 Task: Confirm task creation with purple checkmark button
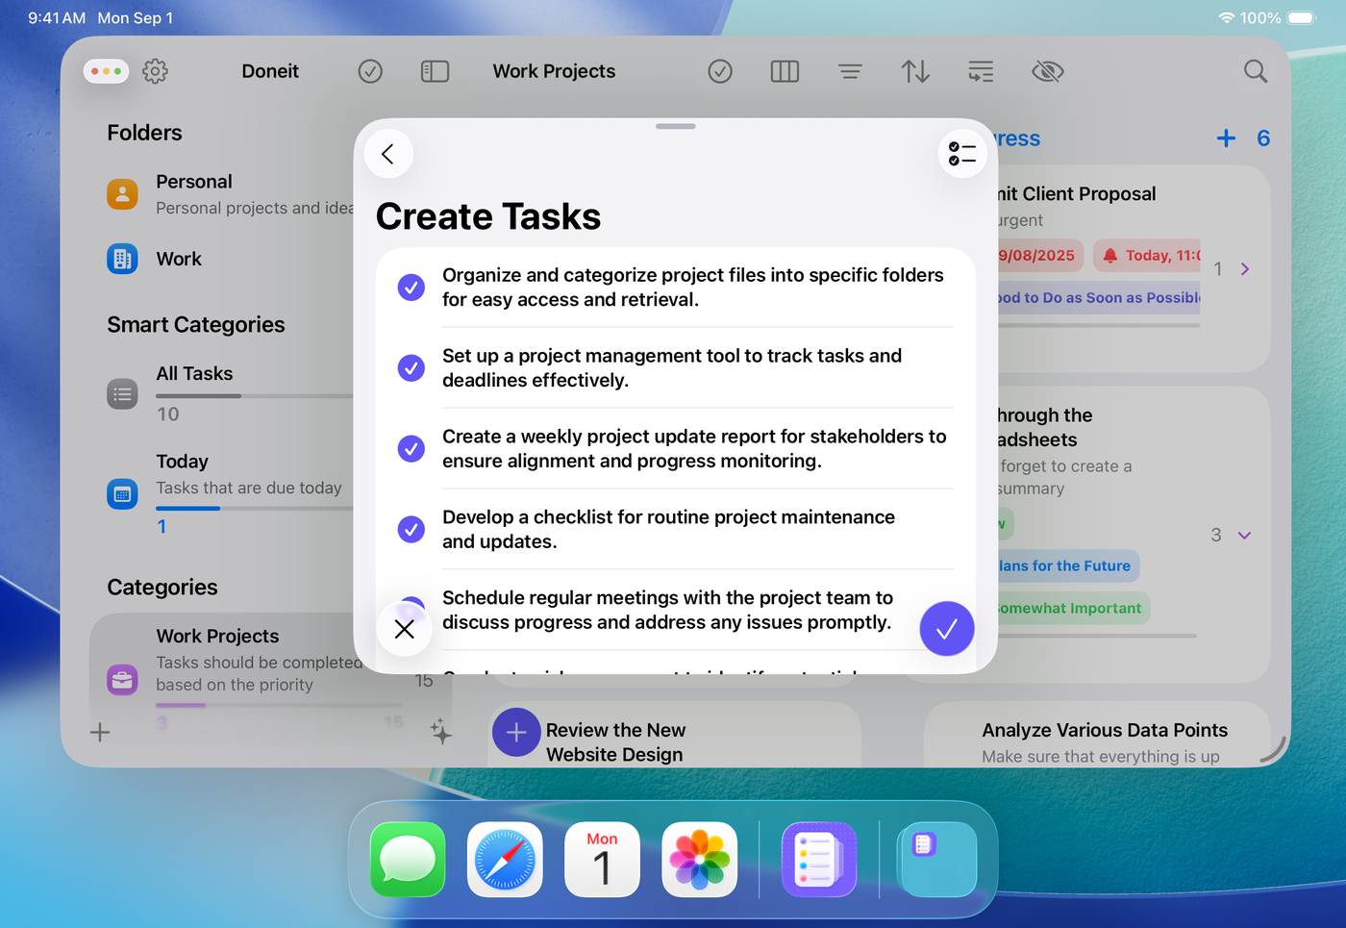click(x=946, y=629)
